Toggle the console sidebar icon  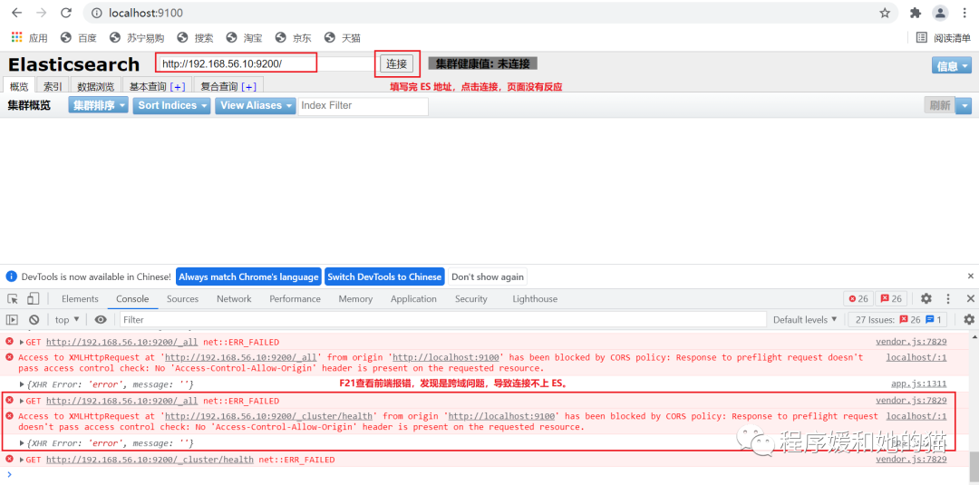point(12,320)
